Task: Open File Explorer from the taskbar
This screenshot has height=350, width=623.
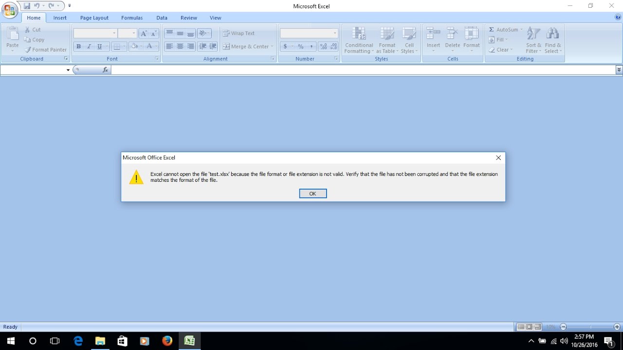Action: coord(100,341)
